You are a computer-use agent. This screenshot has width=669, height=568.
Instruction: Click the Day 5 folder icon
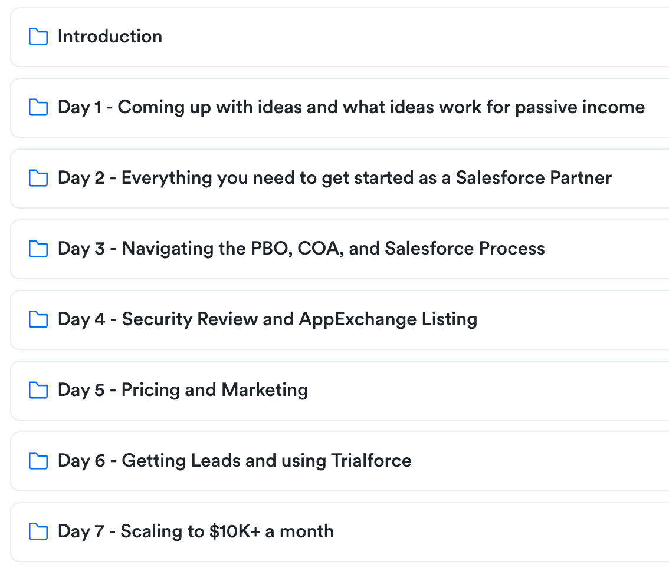(38, 391)
